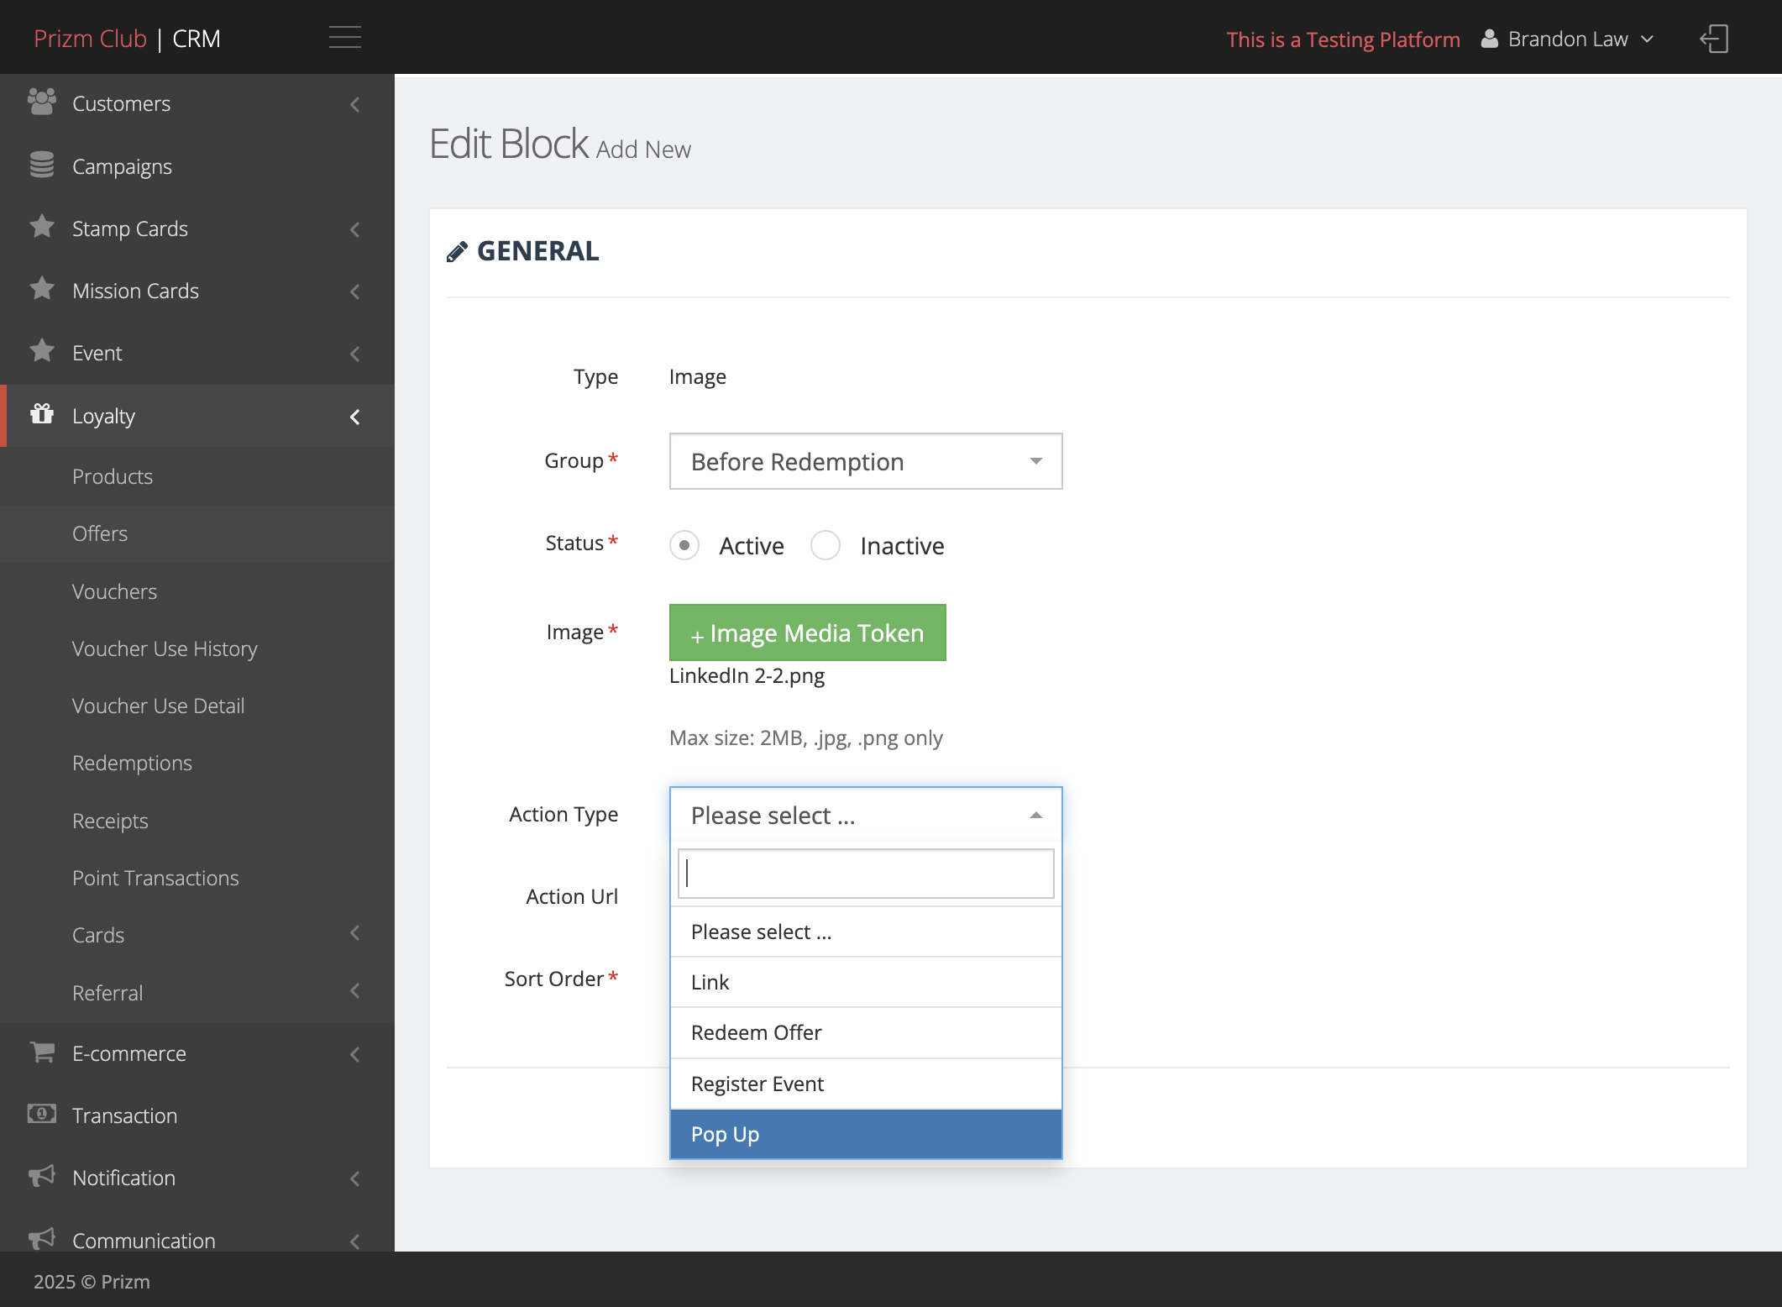The height and width of the screenshot is (1307, 1782).
Task: Open Receipts in Loyalty submenu
Action: click(x=197, y=821)
